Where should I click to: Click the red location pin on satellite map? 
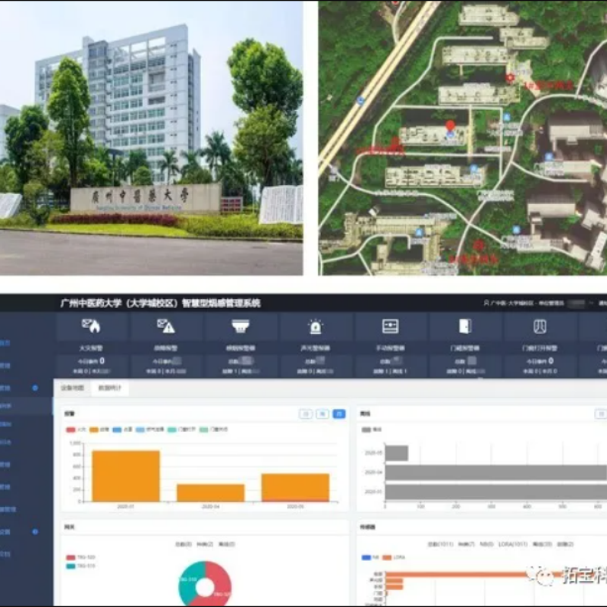point(450,127)
